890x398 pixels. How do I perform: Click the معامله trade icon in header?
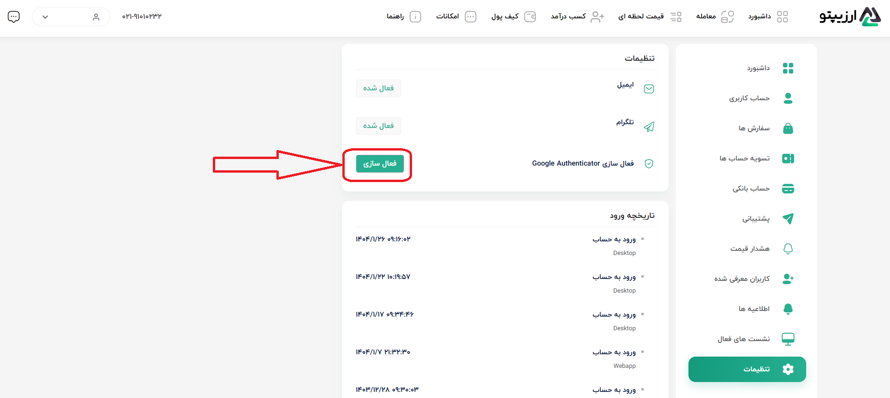pyautogui.click(x=728, y=16)
